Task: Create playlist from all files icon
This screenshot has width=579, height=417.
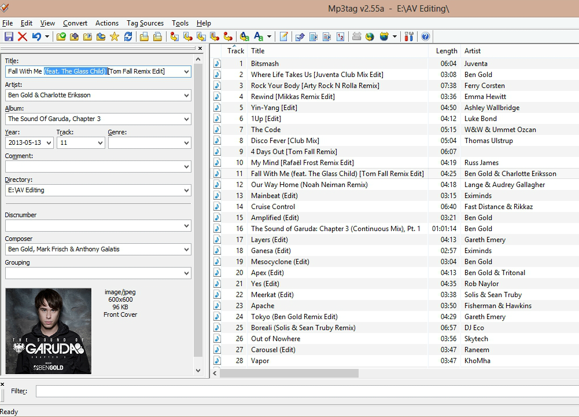Action: pos(145,36)
